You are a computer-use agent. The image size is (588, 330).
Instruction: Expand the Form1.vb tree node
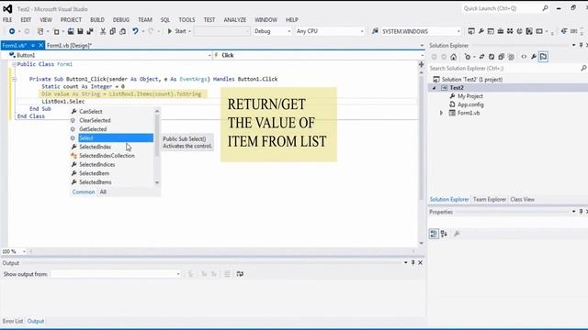pos(441,113)
